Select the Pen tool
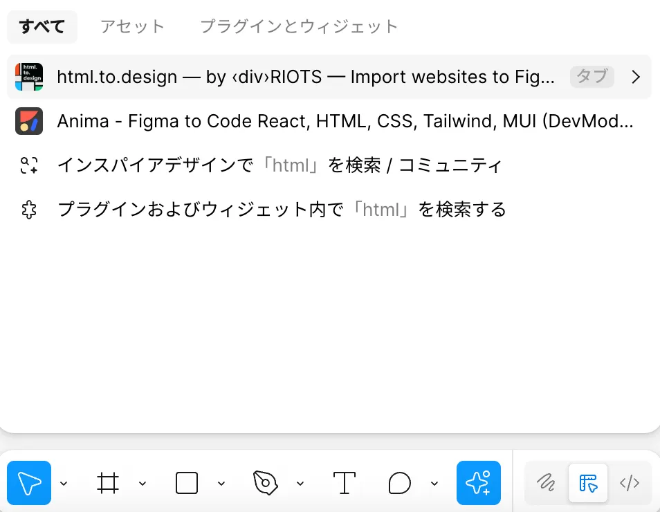 265,483
